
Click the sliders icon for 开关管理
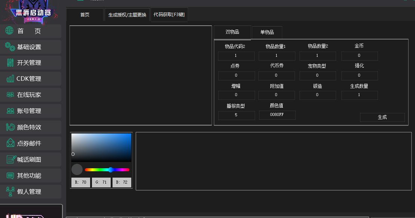10,63
